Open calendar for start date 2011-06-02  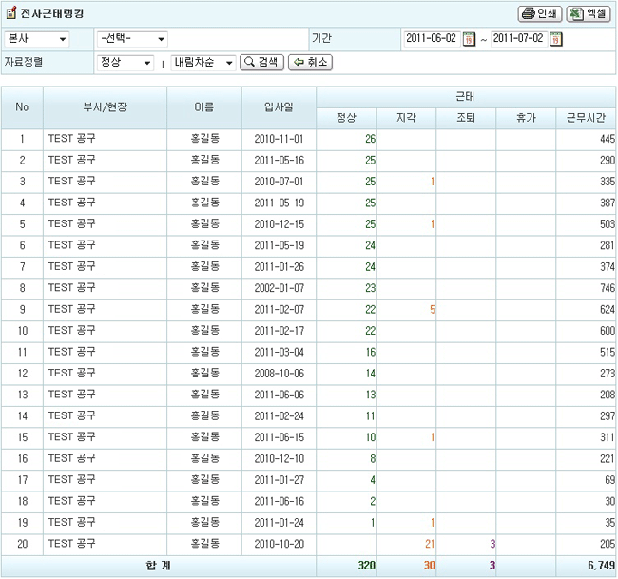(469, 39)
